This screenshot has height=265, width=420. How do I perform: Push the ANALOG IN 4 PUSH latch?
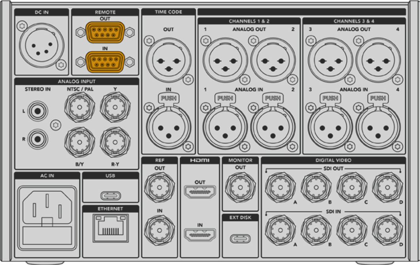378,98
